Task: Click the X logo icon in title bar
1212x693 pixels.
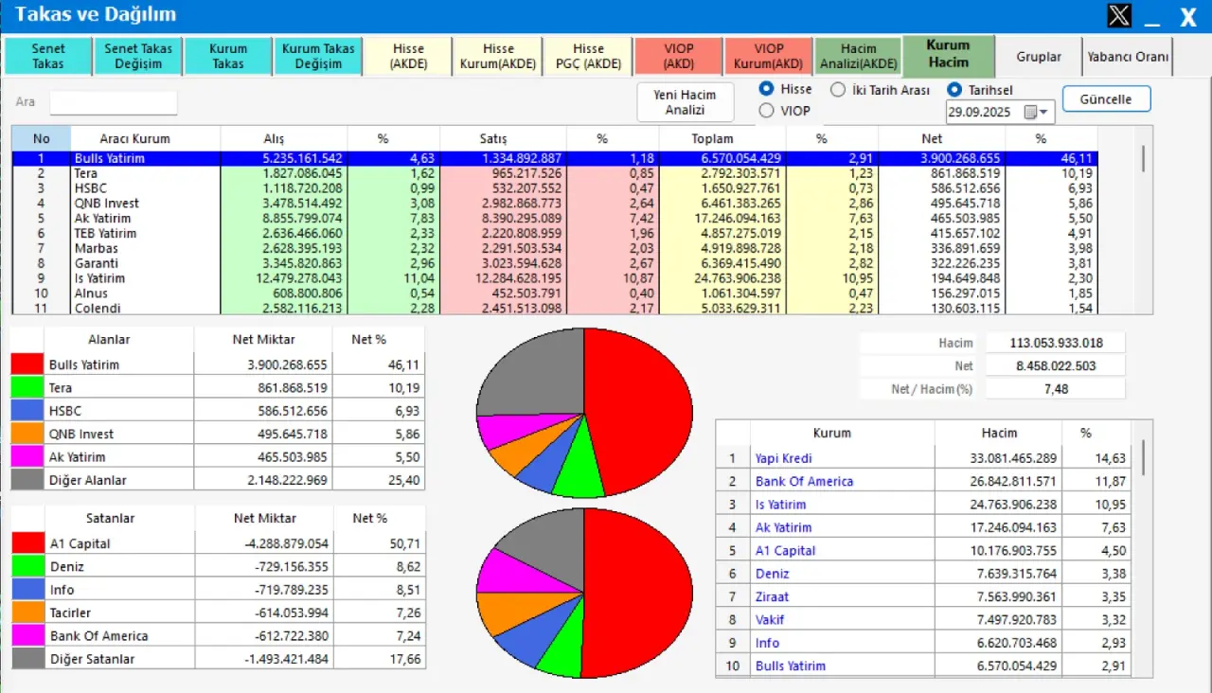Action: [x=1119, y=16]
